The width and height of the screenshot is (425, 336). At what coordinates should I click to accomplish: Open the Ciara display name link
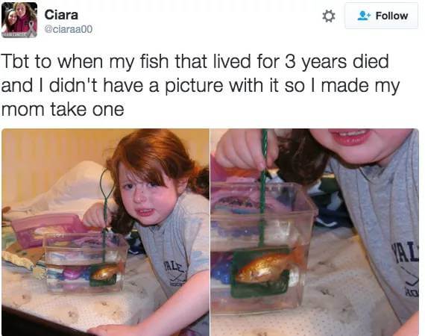tap(61, 14)
